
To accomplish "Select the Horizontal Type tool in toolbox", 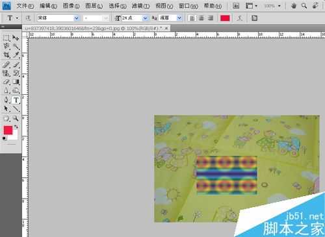I will coord(16,100).
